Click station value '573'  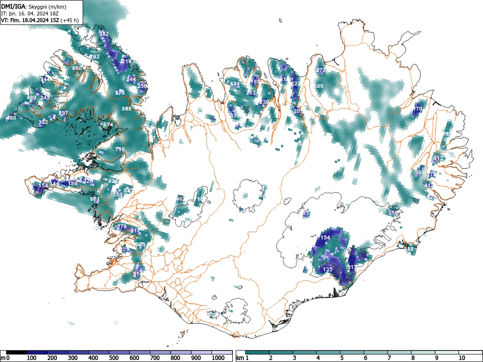120,93
